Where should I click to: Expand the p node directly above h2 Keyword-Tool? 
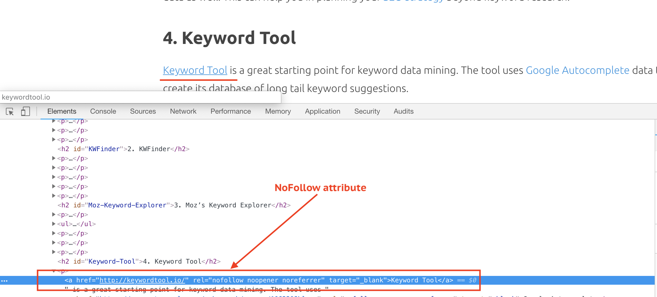click(54, 252)
